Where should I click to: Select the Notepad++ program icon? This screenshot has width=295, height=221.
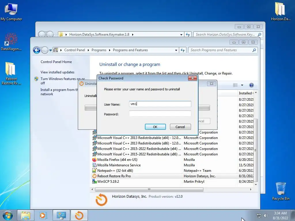click(x=94, y=171)
